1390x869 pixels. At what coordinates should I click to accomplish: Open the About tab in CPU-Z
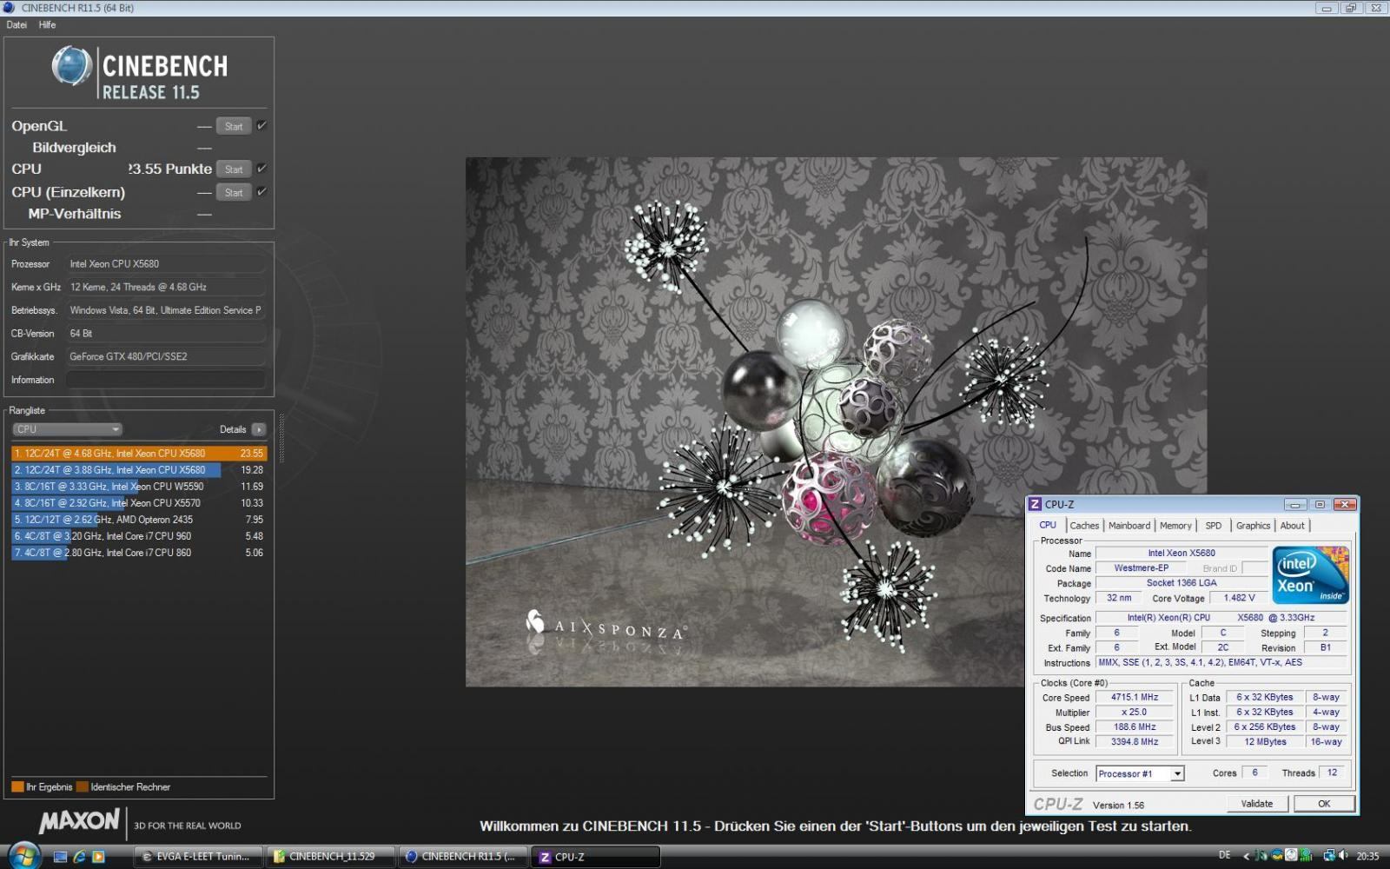click(x=1292, y=526)
